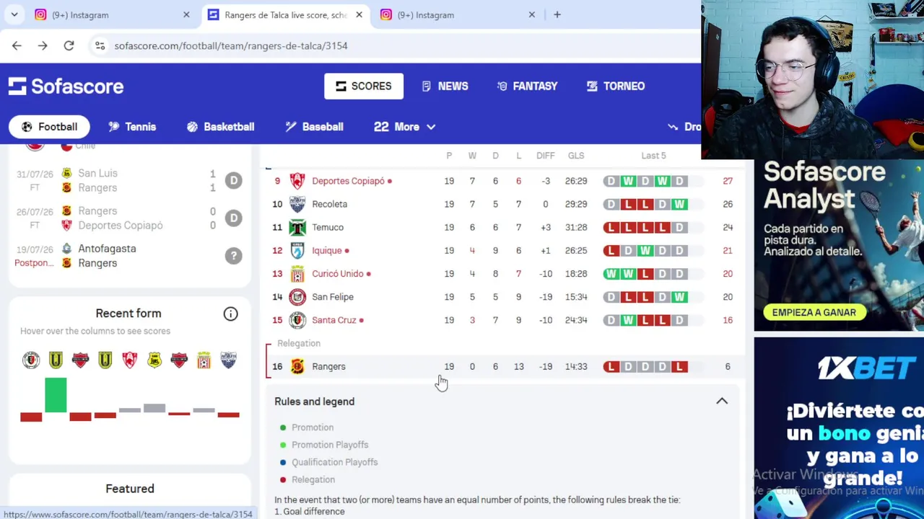
Task: Go back with browser back arrow
Action: (x=17, y=45)
